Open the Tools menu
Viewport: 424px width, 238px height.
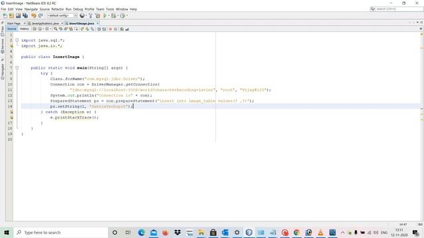110,9
